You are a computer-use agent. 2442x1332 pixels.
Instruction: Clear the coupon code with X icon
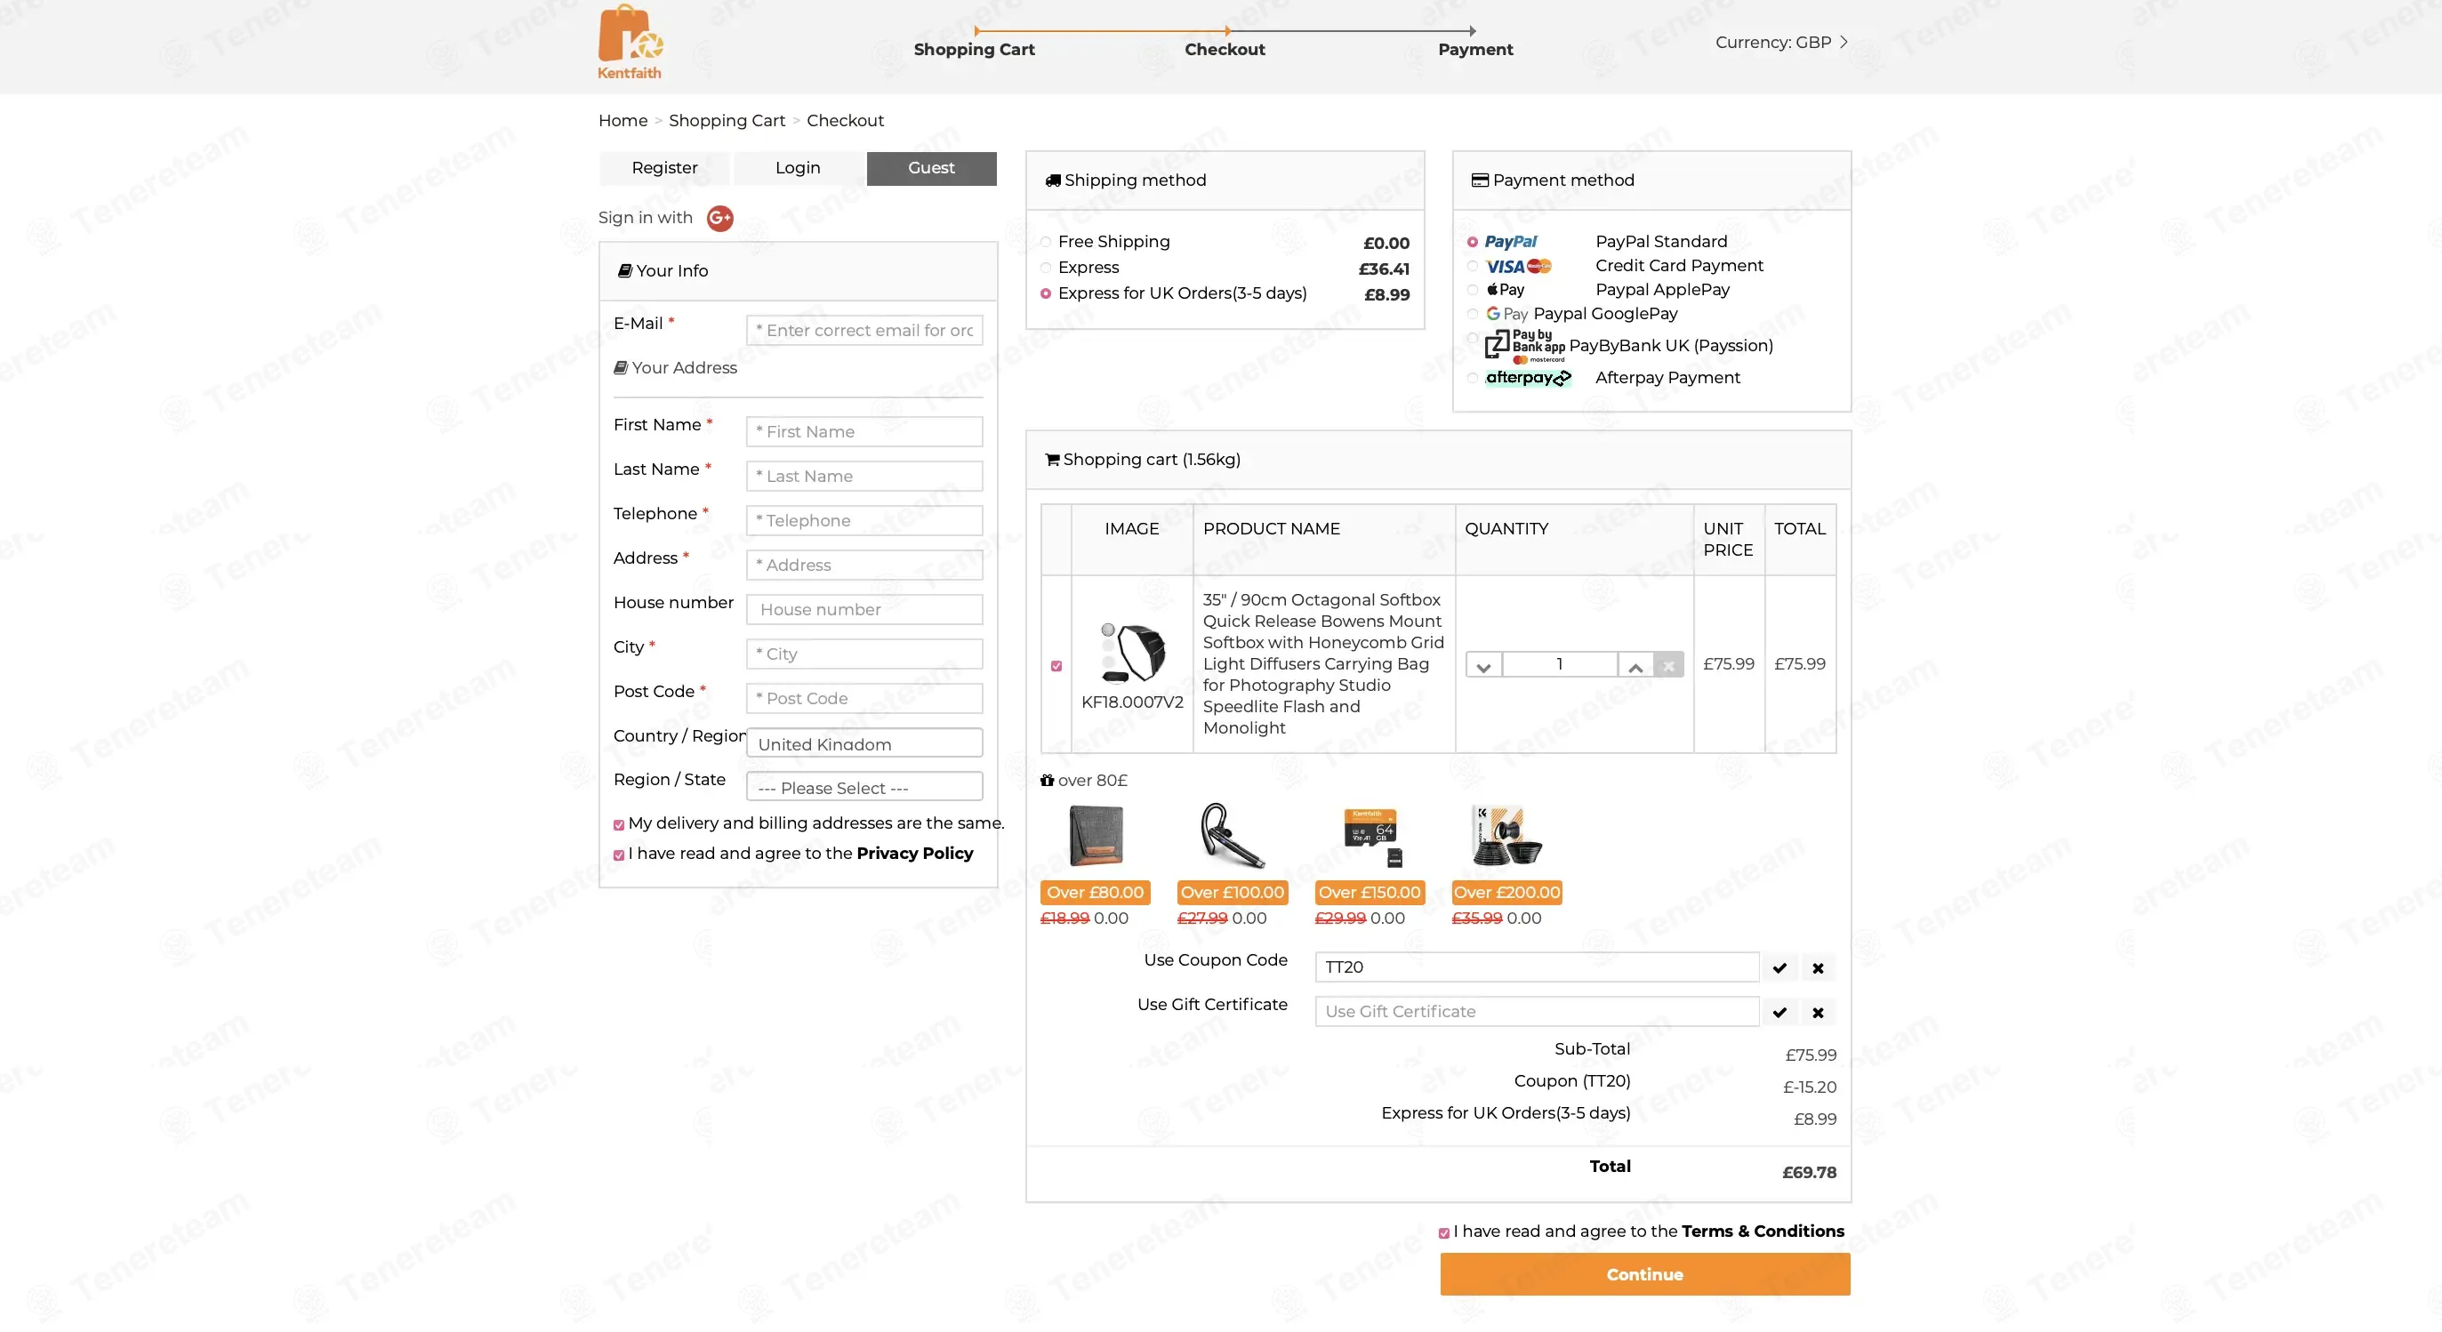point(1818,968)
